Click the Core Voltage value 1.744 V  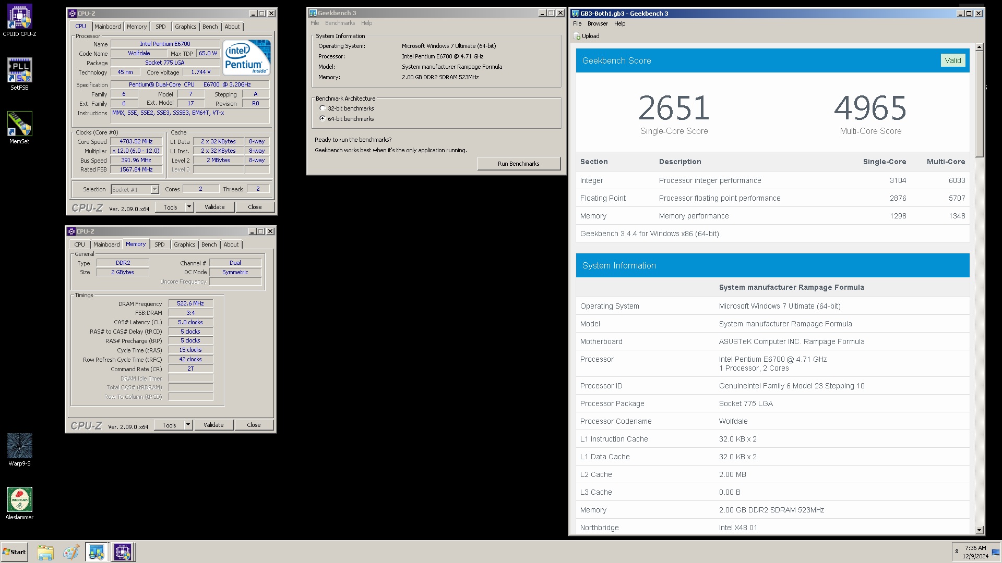coord(201,72)
